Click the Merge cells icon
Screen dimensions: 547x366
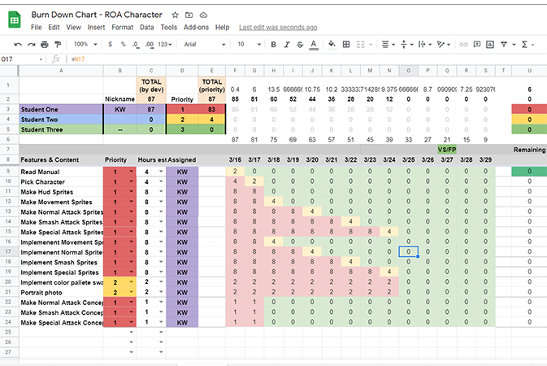361,45
